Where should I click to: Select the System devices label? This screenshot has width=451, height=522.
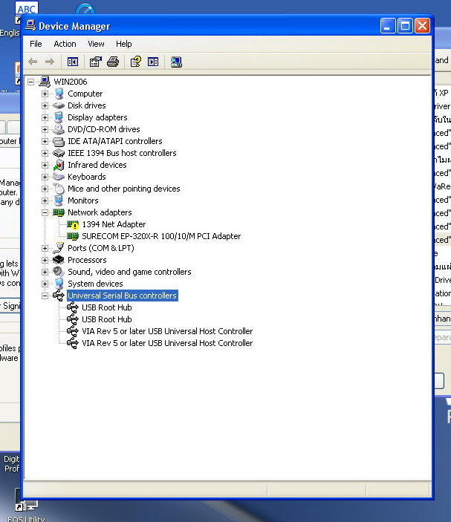click(95, 284)
